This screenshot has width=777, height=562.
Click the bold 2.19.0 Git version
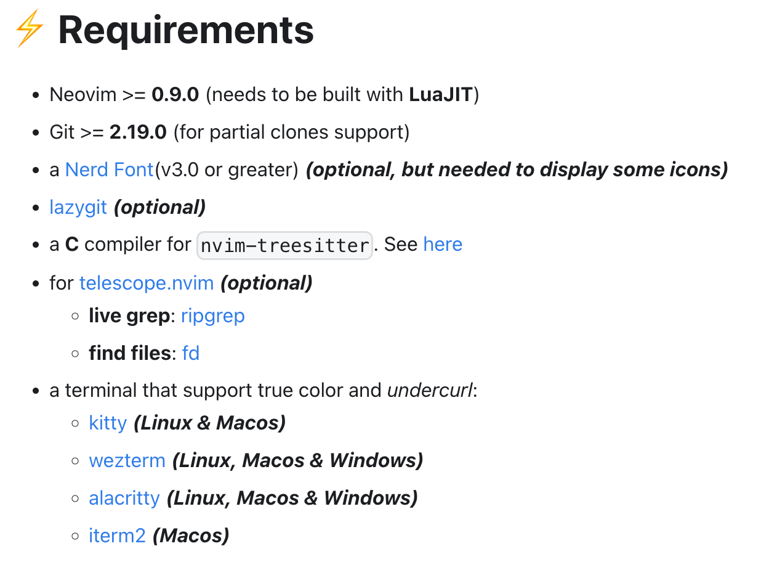coord(139,132)
